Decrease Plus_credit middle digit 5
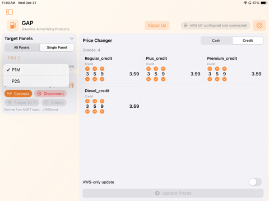Image resolution: width=269 pixels, height=201 pixels. pyautogui.click(x=156, y=79)
